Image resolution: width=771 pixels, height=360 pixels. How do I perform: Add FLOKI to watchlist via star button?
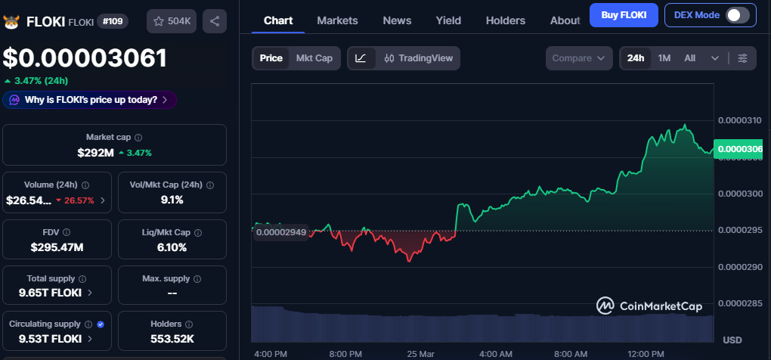172,21
